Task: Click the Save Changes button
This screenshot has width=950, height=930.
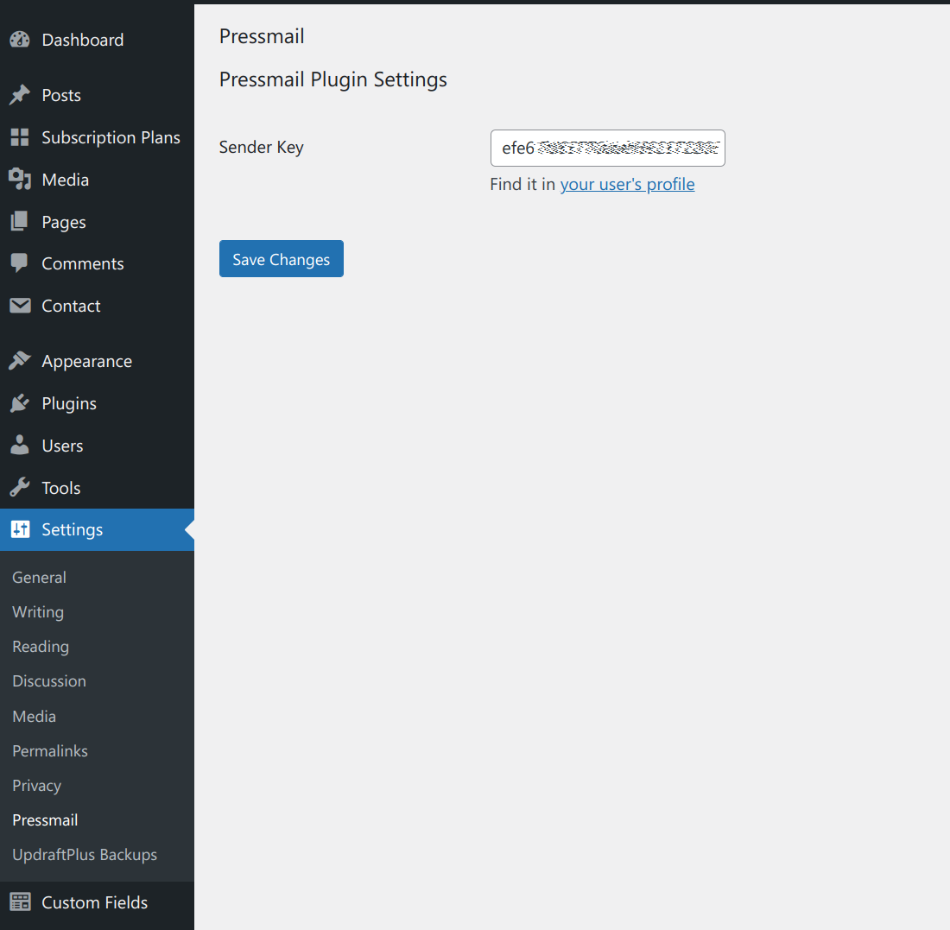Action: pos(282,259)
